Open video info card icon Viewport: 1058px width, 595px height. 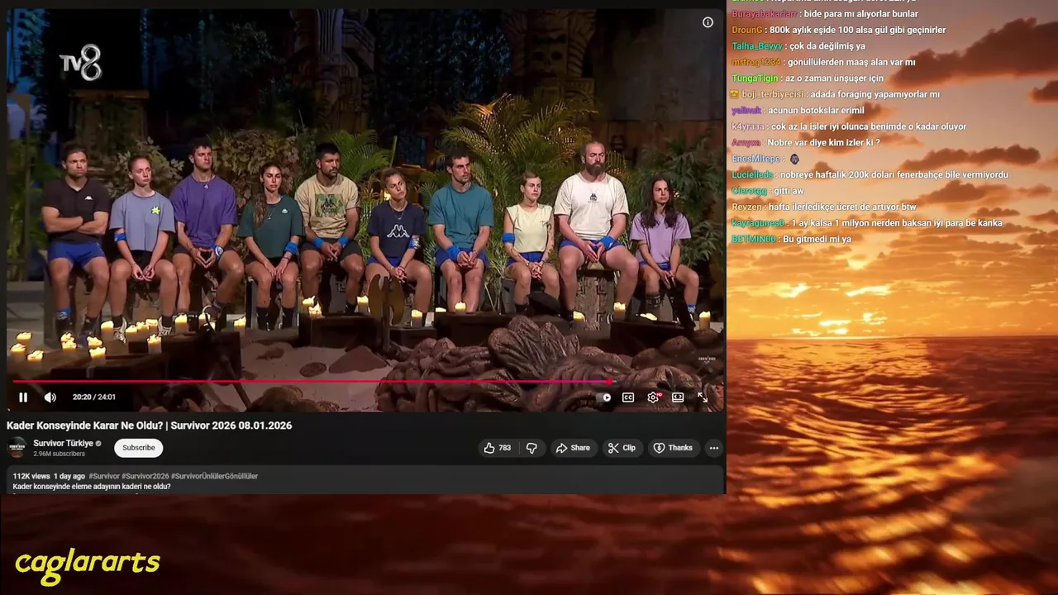[x=708, y=22]
